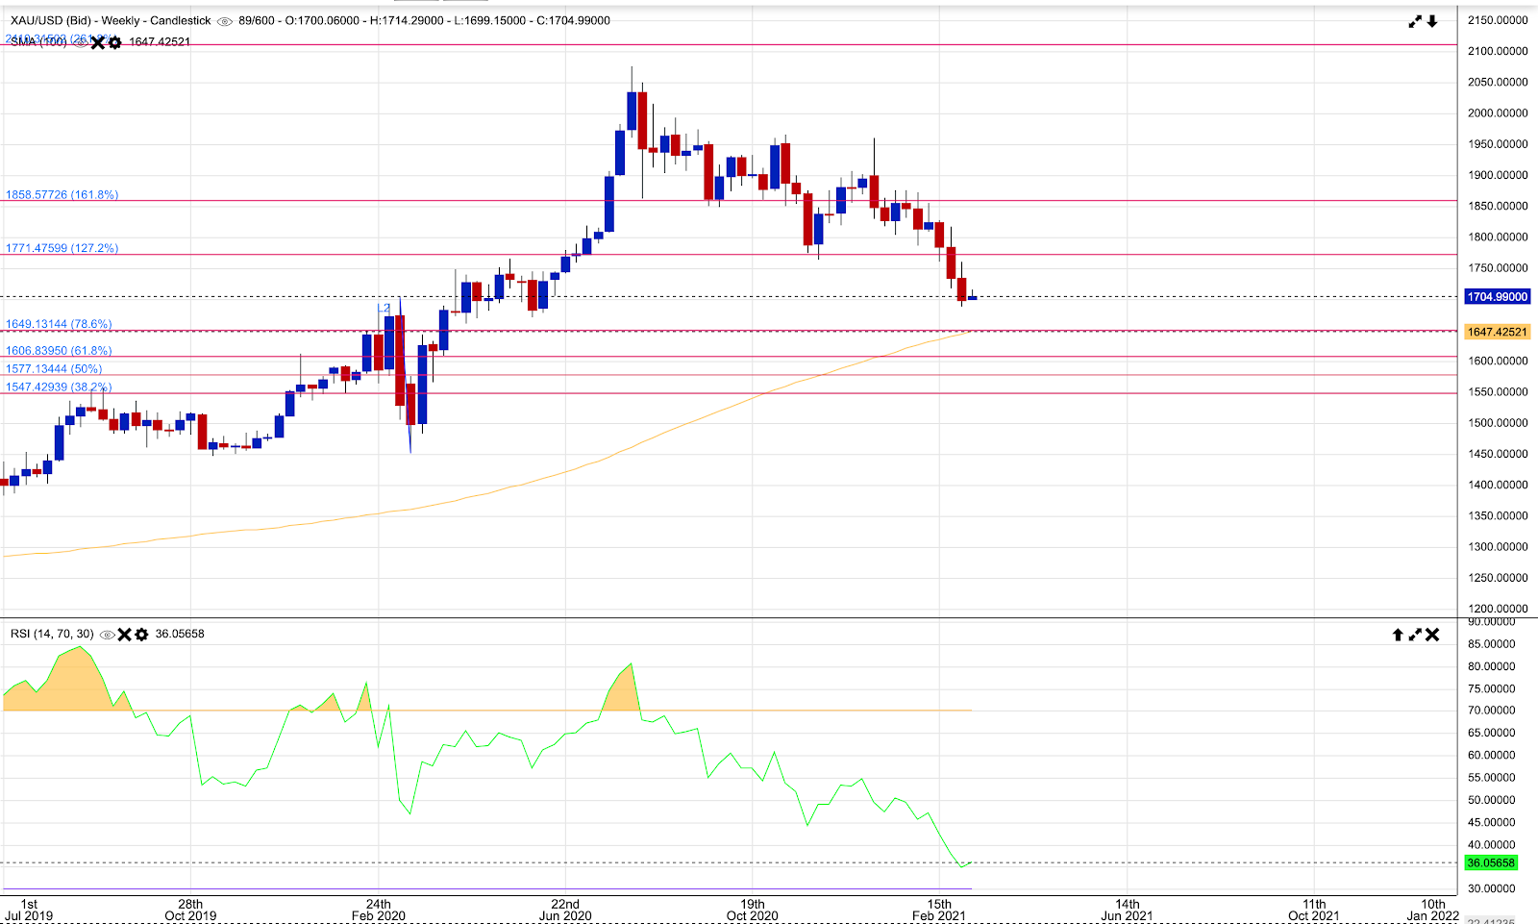Open RSI indicator settings gear
Viewport: 1538px width, 924px height.
pos(141,635)
